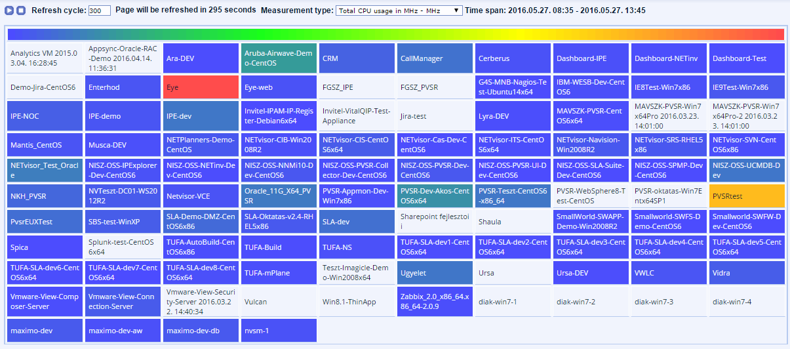Click the FGSZ_PVSR tile

coord(434,87)
